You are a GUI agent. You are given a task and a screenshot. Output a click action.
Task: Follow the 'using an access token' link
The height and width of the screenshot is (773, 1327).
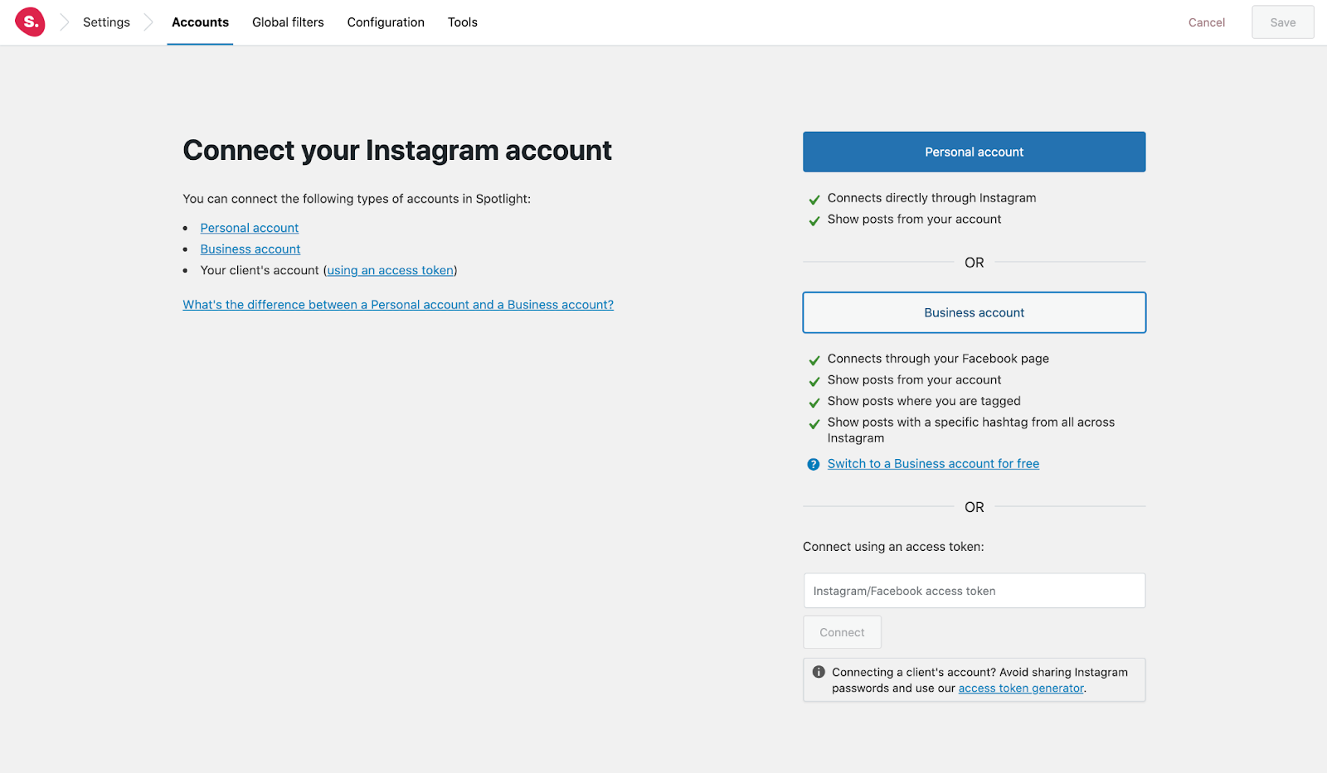[391, 270]
